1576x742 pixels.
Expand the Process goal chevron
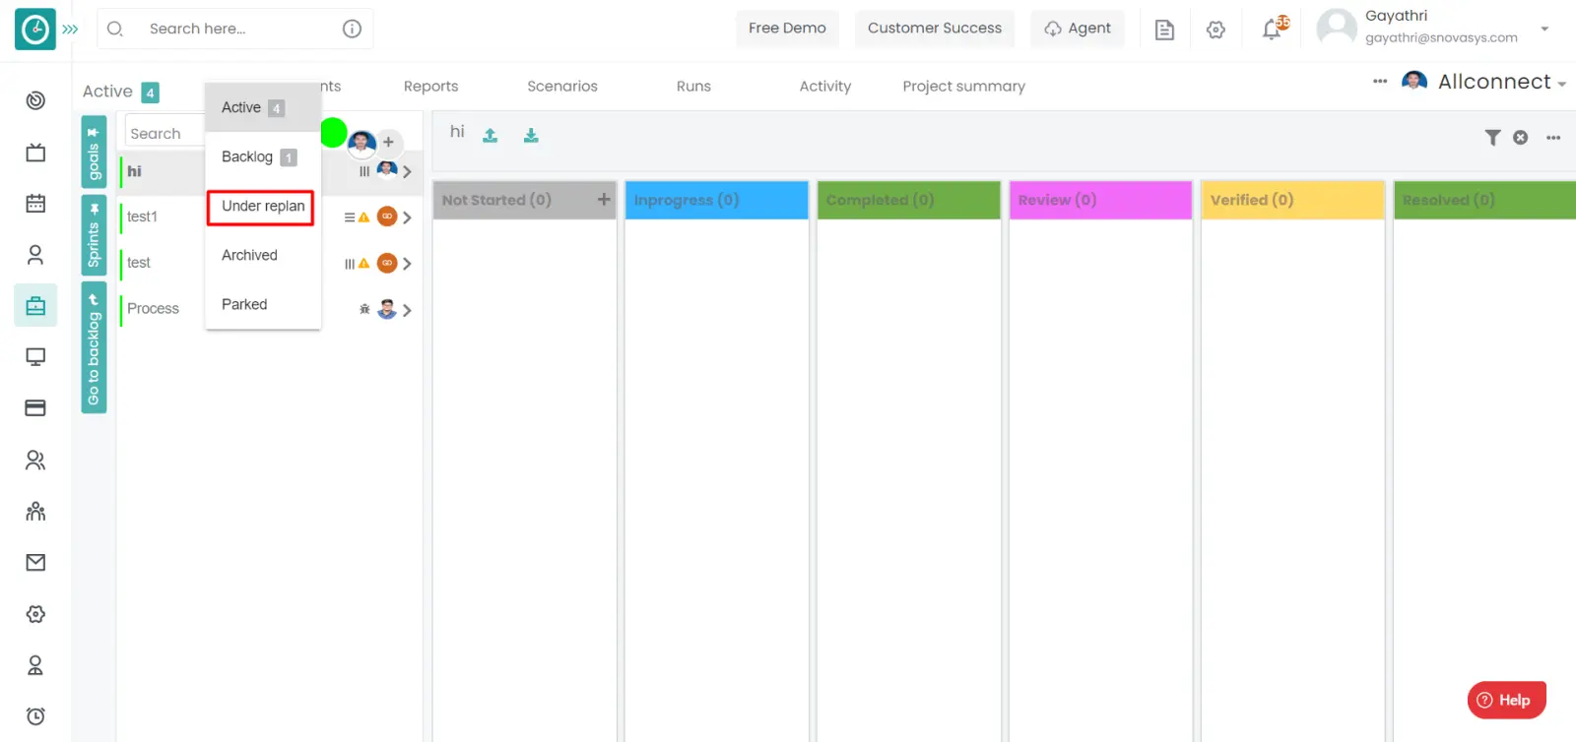pyautogui.click(x=407, y=310)
